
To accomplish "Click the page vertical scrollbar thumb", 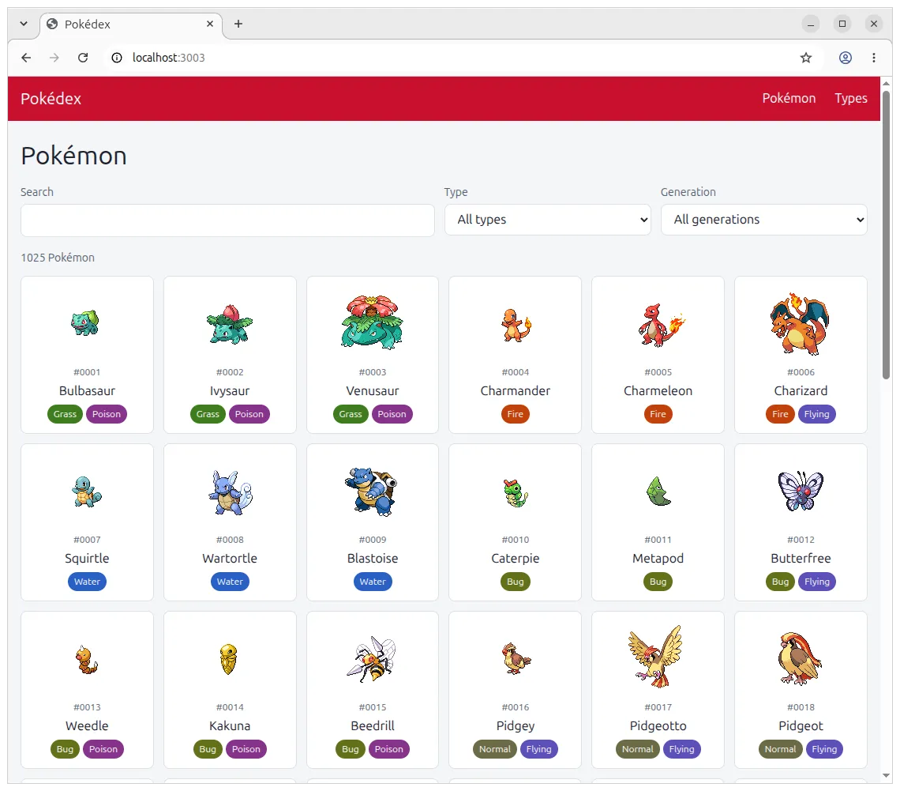I will pos(887,235).
